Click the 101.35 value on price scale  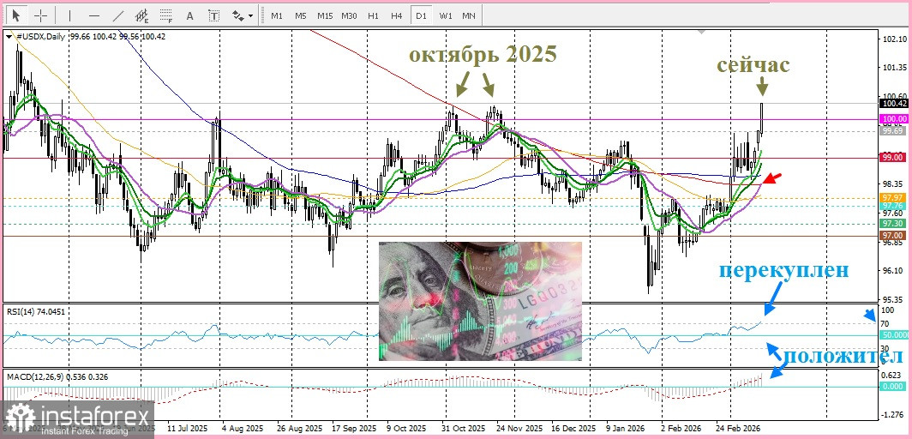click(895, 68)
